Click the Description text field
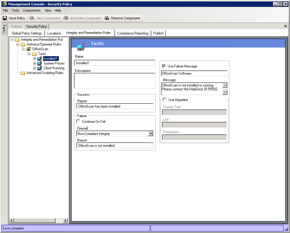Image resolution: width=290 pixels, height=233 pixels. [x=115, y=81]
